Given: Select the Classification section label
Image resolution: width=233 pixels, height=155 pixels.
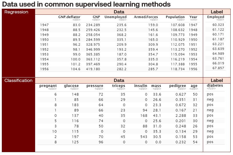Looking at the screenshot, I should click(18, 80).
